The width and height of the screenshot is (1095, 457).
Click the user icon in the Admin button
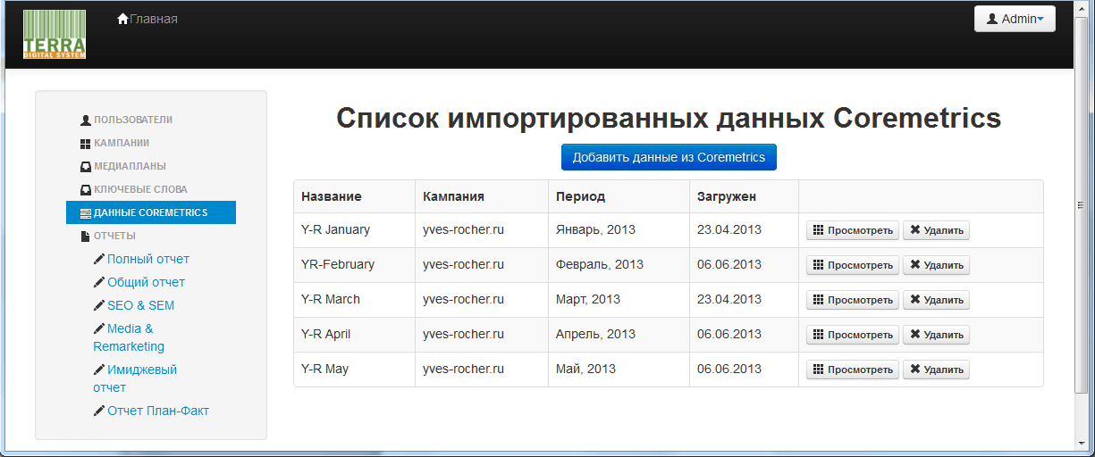point(991,19)
